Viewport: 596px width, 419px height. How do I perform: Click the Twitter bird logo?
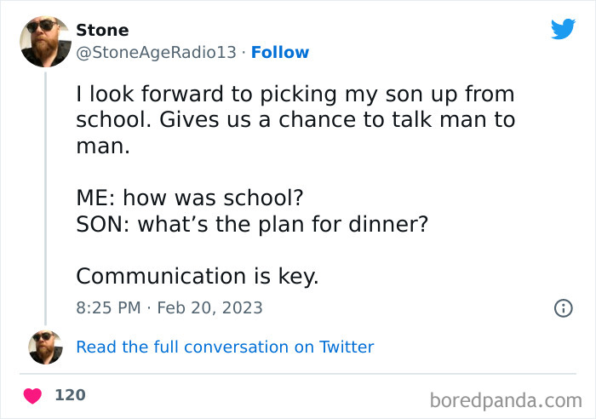(563, 29)
